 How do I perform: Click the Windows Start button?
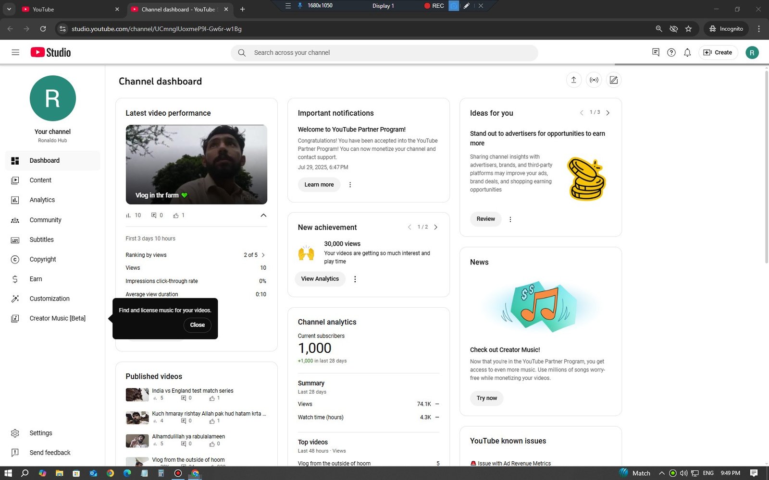(x=8, y=473)
